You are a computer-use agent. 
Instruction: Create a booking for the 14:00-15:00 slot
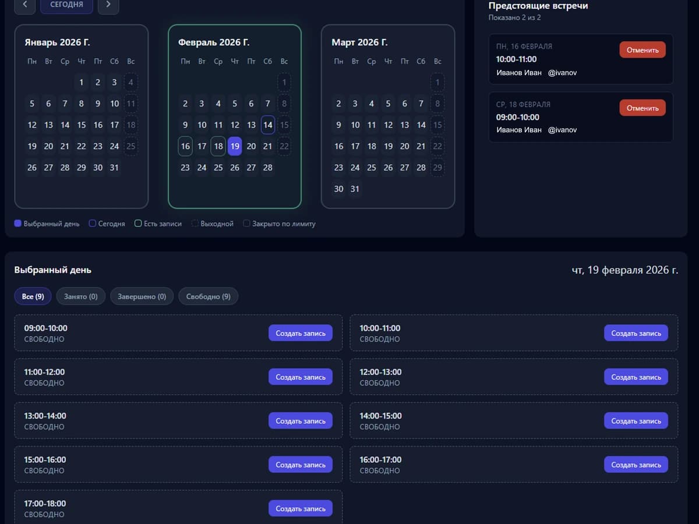pyautogui.click(x=636, y=421)
